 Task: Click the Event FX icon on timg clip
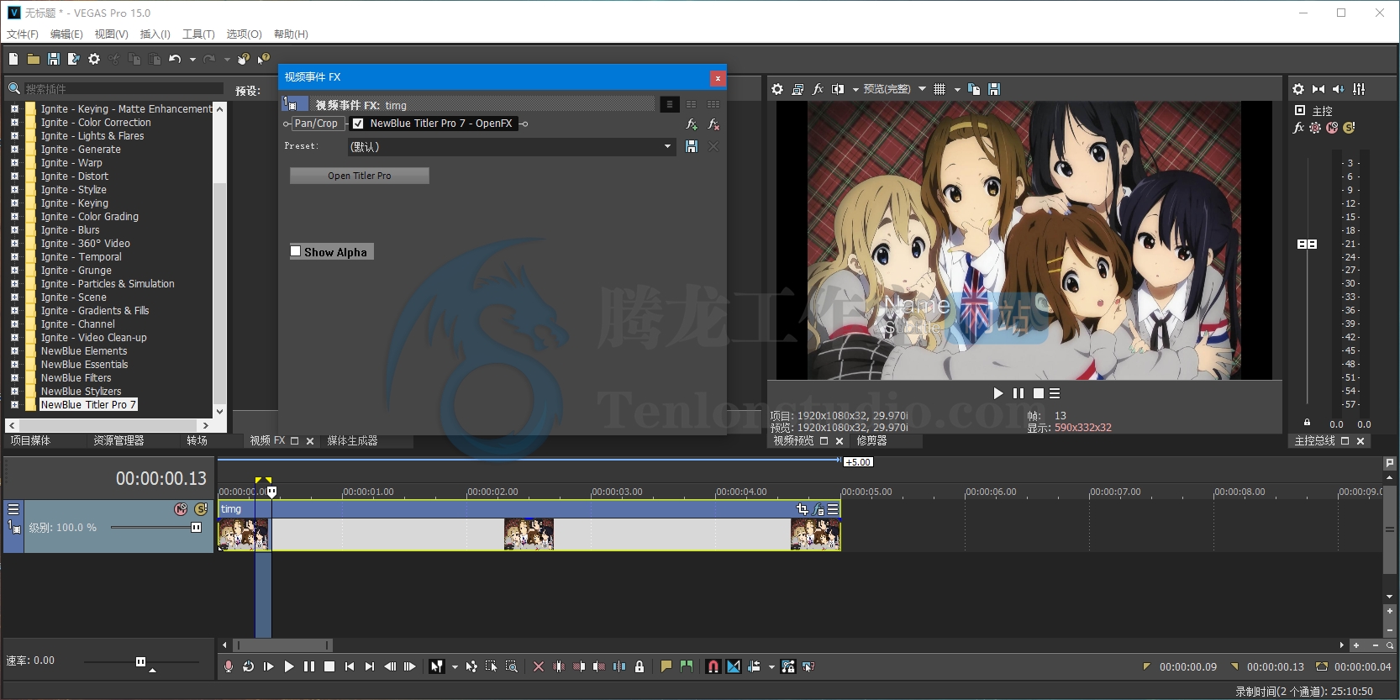(x=818, y=509)
